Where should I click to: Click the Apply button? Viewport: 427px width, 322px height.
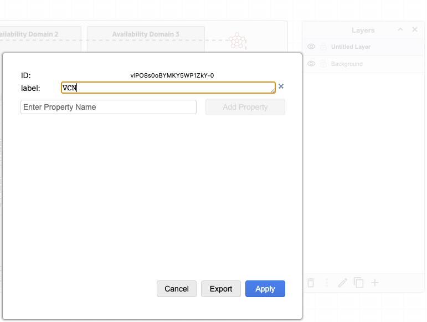click(265, 289)
